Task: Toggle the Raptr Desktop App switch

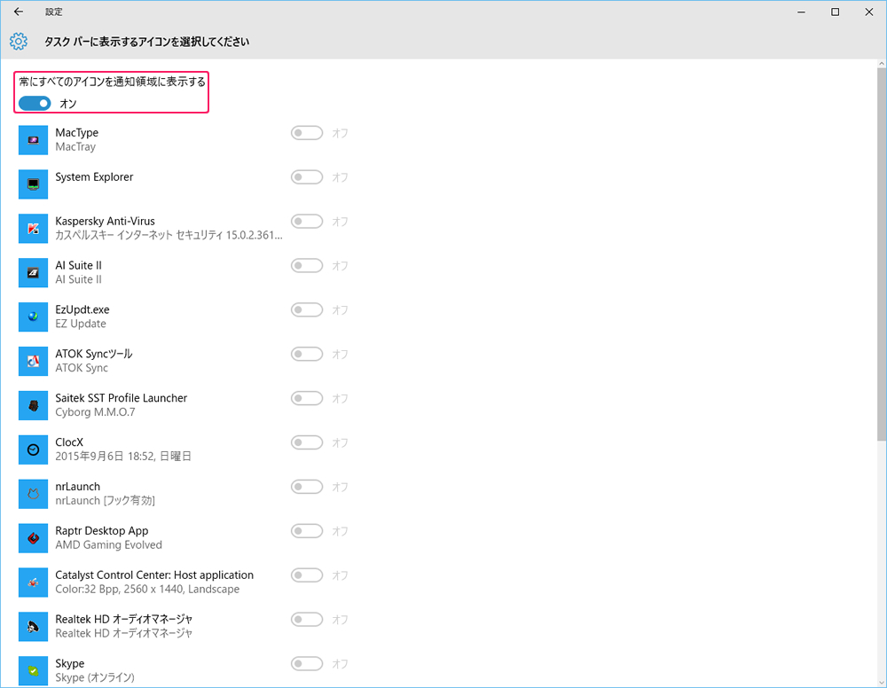Action: (307, 531)
